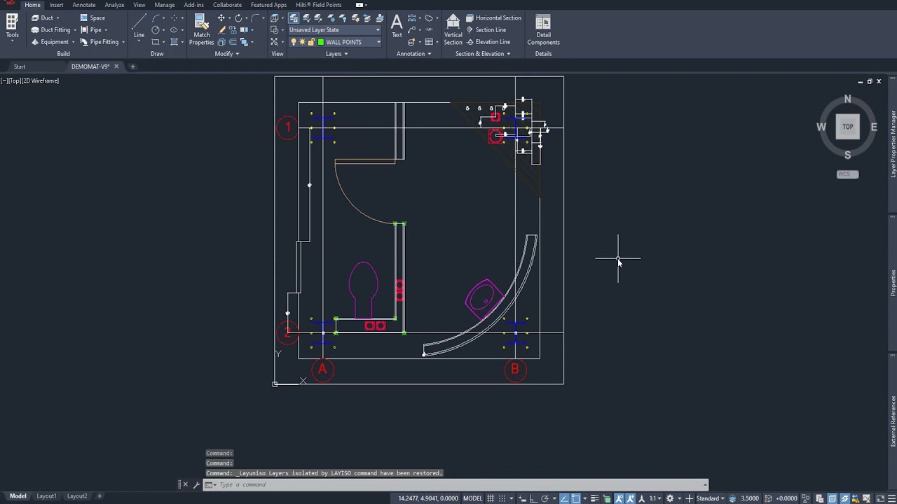Switch to Layout2 tab
Image resolution: width=897 pixels, height=504 pixels.
pos(77,496)
